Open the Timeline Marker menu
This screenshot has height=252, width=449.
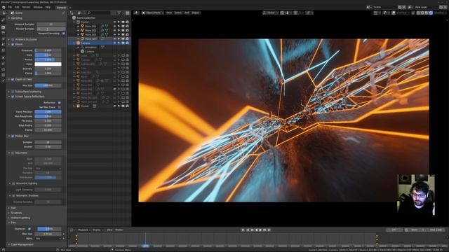point(119,230)
